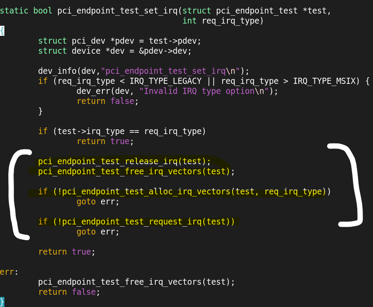Click the "err:" label
Screen dimensions: 373x307
pyautogui.click(x=9, y=272)
